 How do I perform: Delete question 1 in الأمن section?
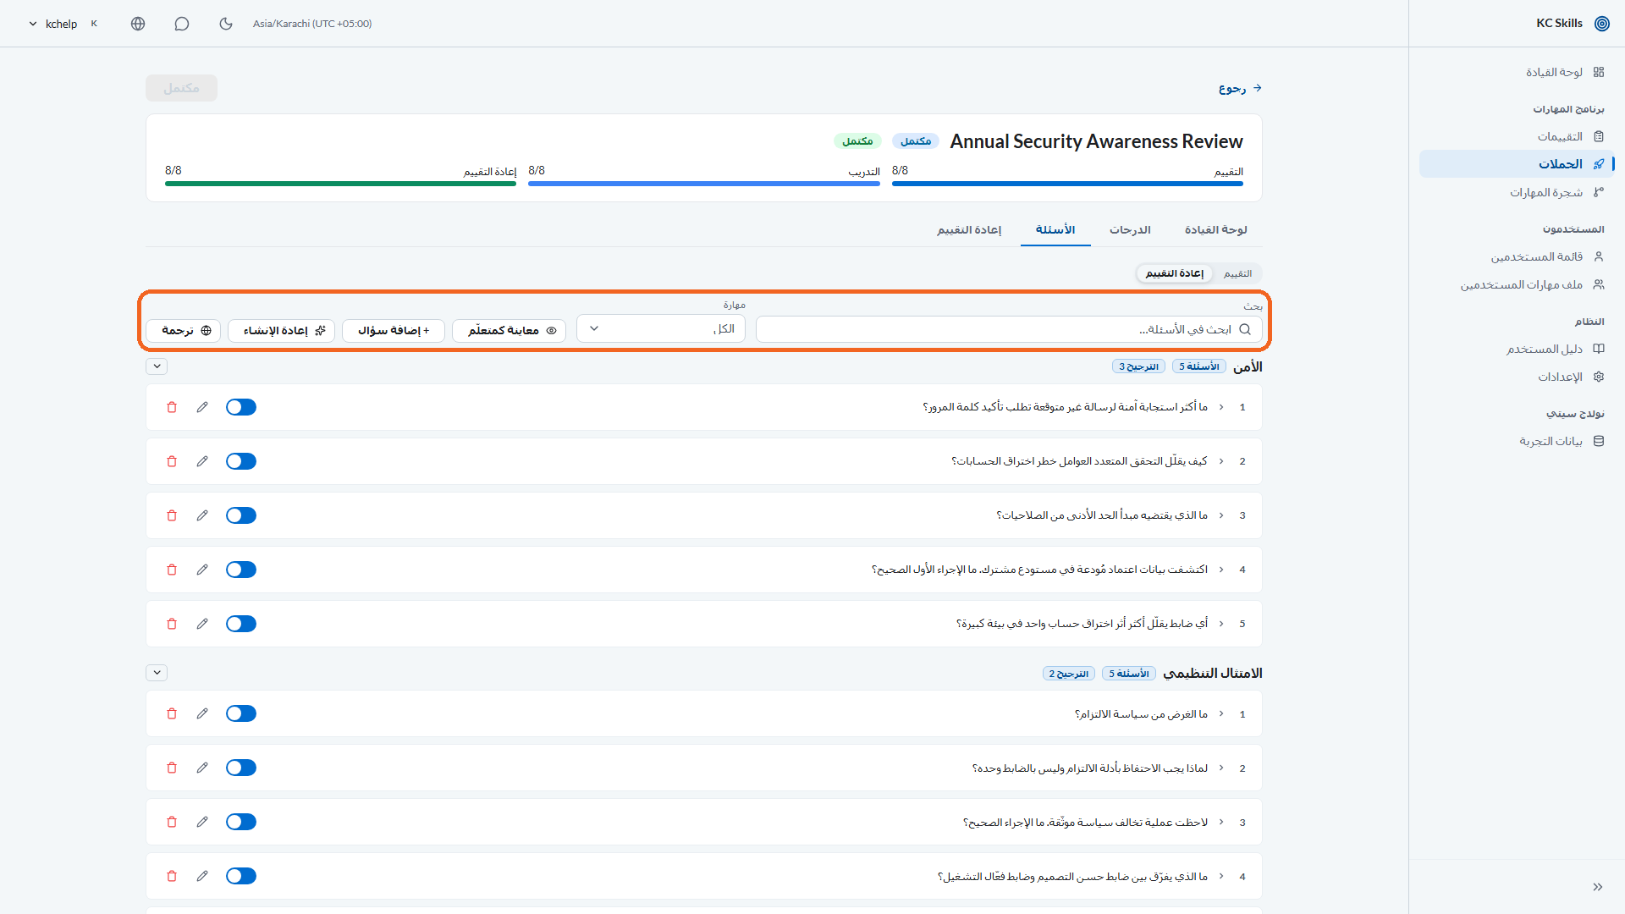[x=172, y=407]
